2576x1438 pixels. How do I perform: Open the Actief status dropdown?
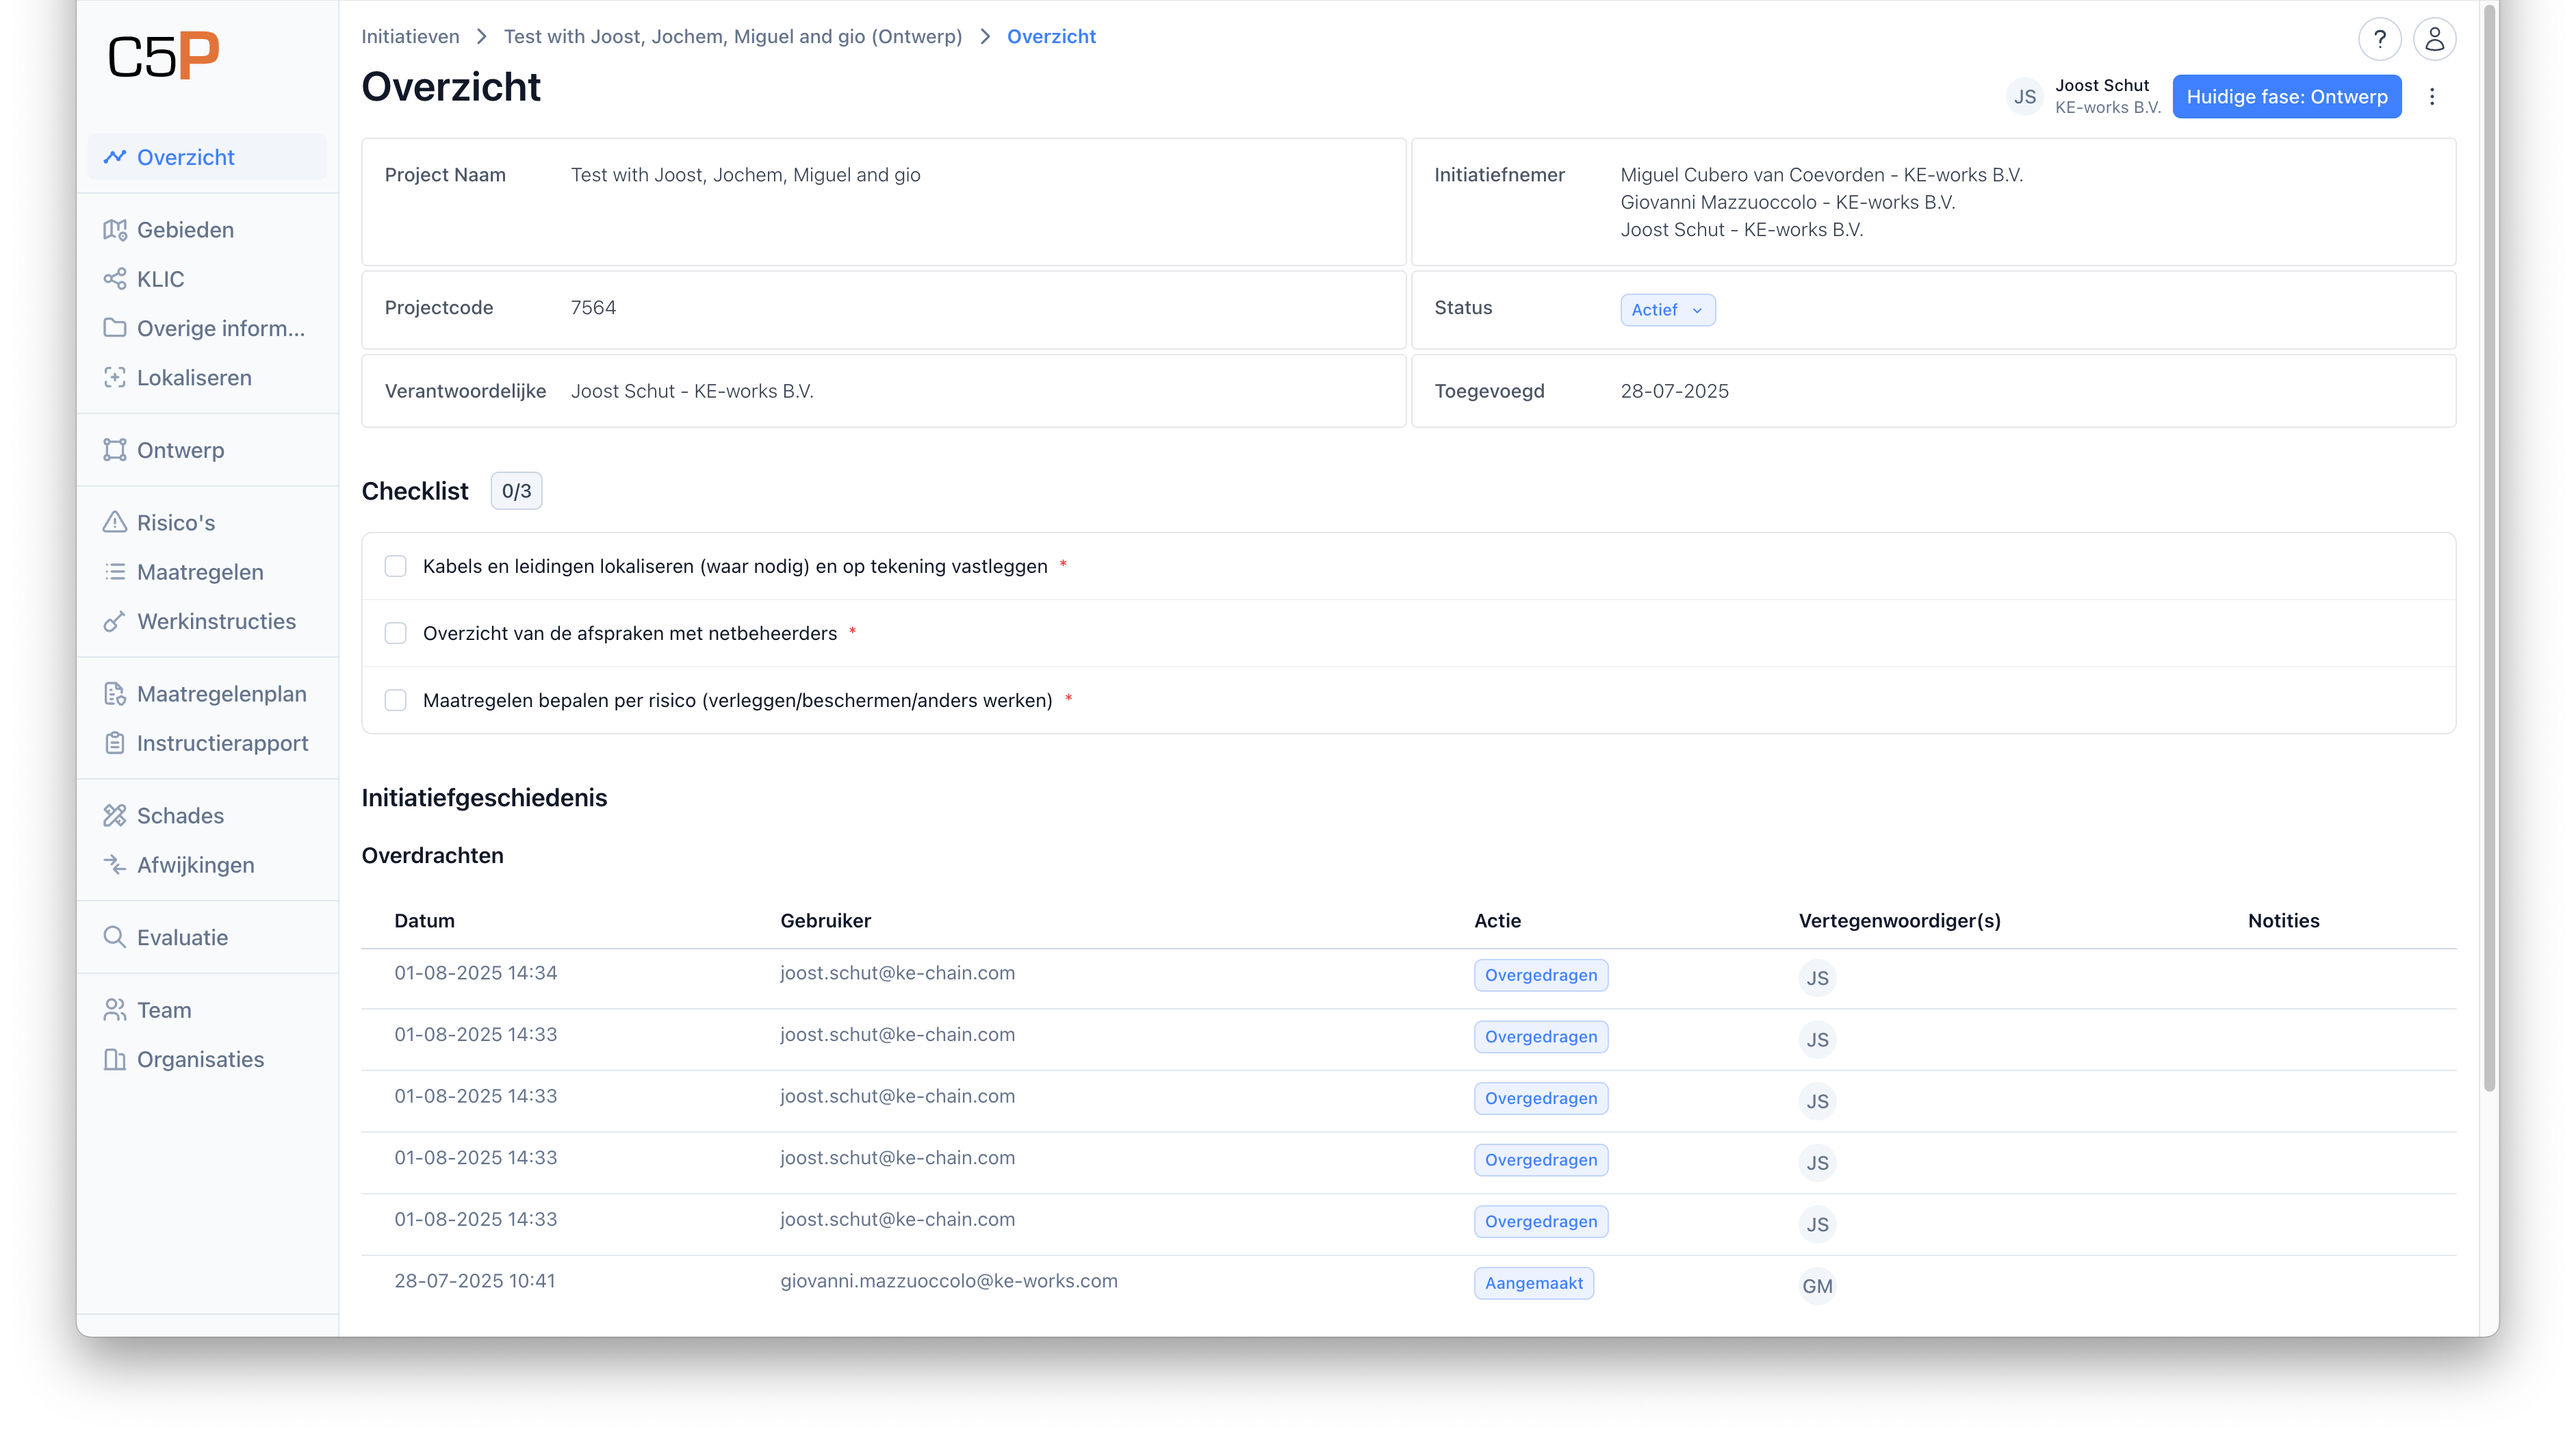point(1667,310)
